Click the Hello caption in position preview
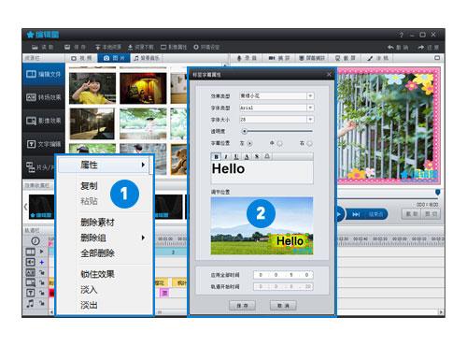 [290, 241]
